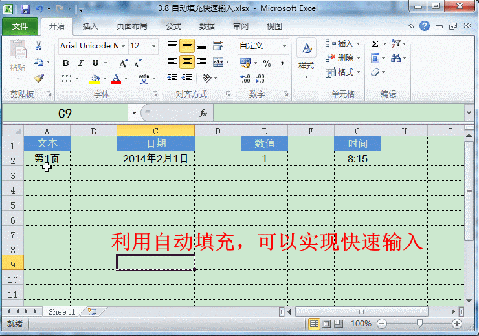Expand the number format dropdown showing 自定义

(x=284, y=46)
